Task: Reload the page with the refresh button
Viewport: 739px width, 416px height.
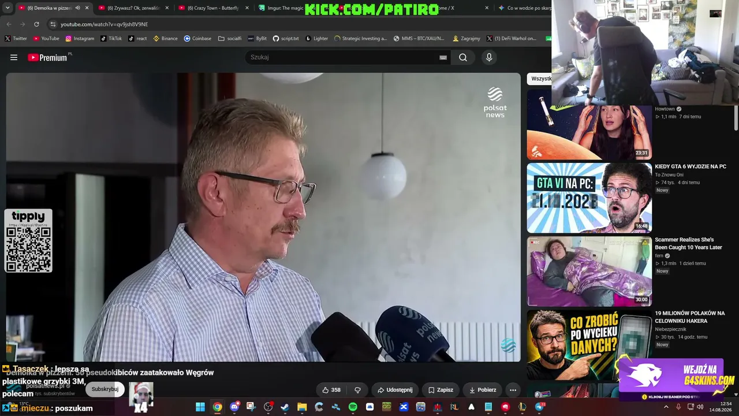Action: tap(36, 24)
